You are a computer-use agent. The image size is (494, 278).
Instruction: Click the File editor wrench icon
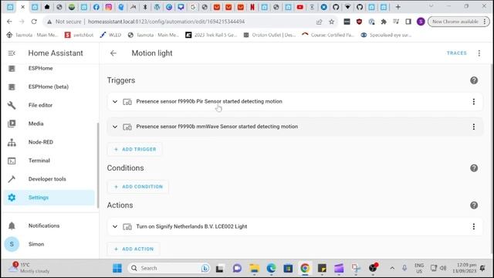(x=12, y=105)
